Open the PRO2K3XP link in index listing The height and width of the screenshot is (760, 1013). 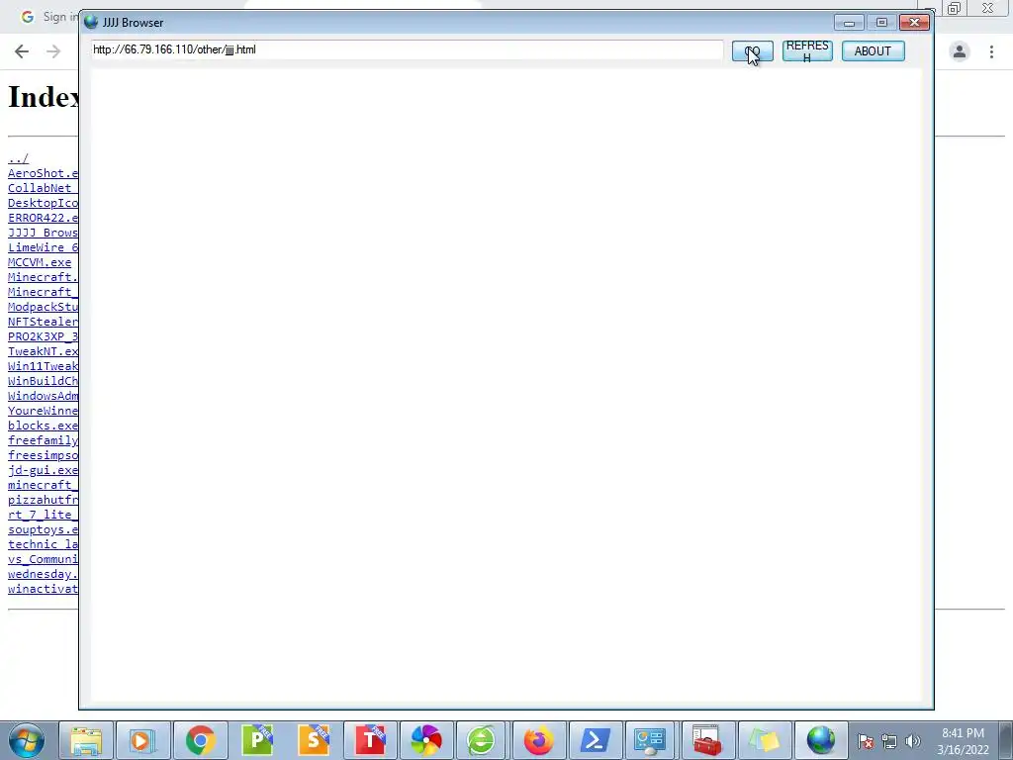(43, 336)
